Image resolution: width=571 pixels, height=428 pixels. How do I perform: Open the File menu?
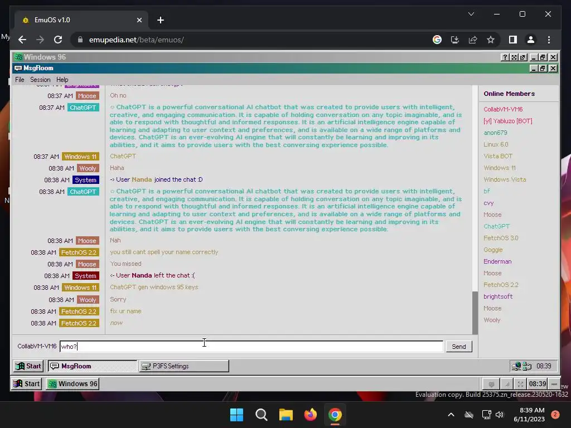(x=20, y=79)
